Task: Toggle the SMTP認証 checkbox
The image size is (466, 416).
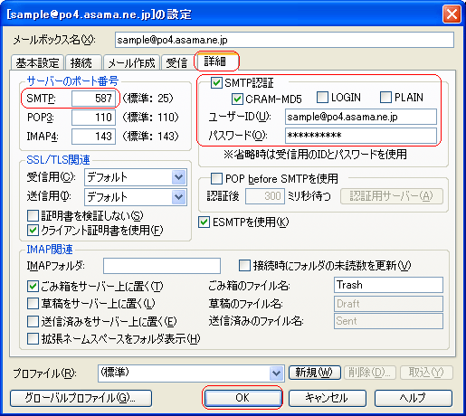Action: [x=216, y=82]
